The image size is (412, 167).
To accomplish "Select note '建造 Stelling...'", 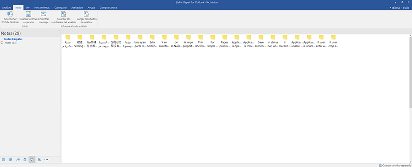I will (80, 41).
